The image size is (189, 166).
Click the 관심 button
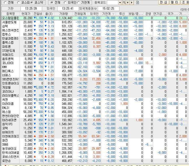coord(164,2)
